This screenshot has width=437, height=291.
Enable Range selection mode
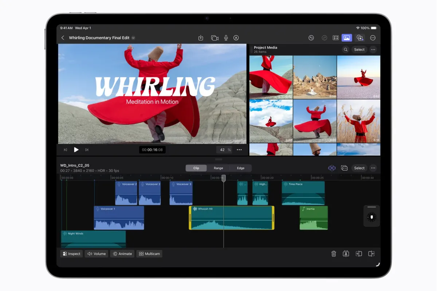(x=218, y=168)
